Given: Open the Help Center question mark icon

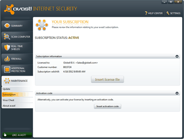Looking at the screenshot, I should point(146,13).
